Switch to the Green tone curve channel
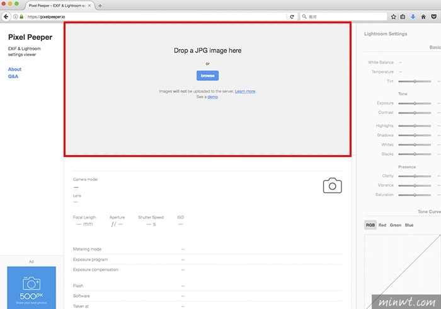Viewport: 441px width, 309px height. [x=395, y=225]
